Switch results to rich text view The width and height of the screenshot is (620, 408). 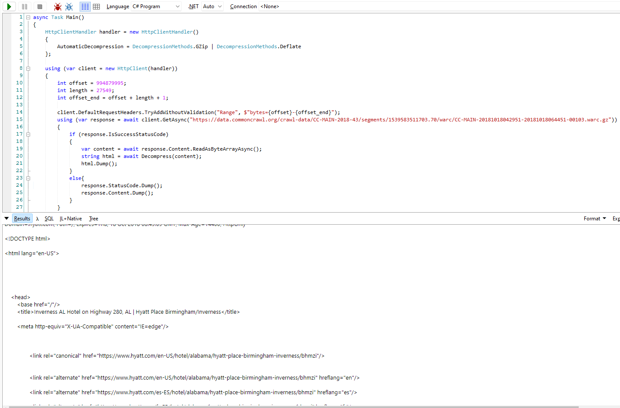click(85, 6)
